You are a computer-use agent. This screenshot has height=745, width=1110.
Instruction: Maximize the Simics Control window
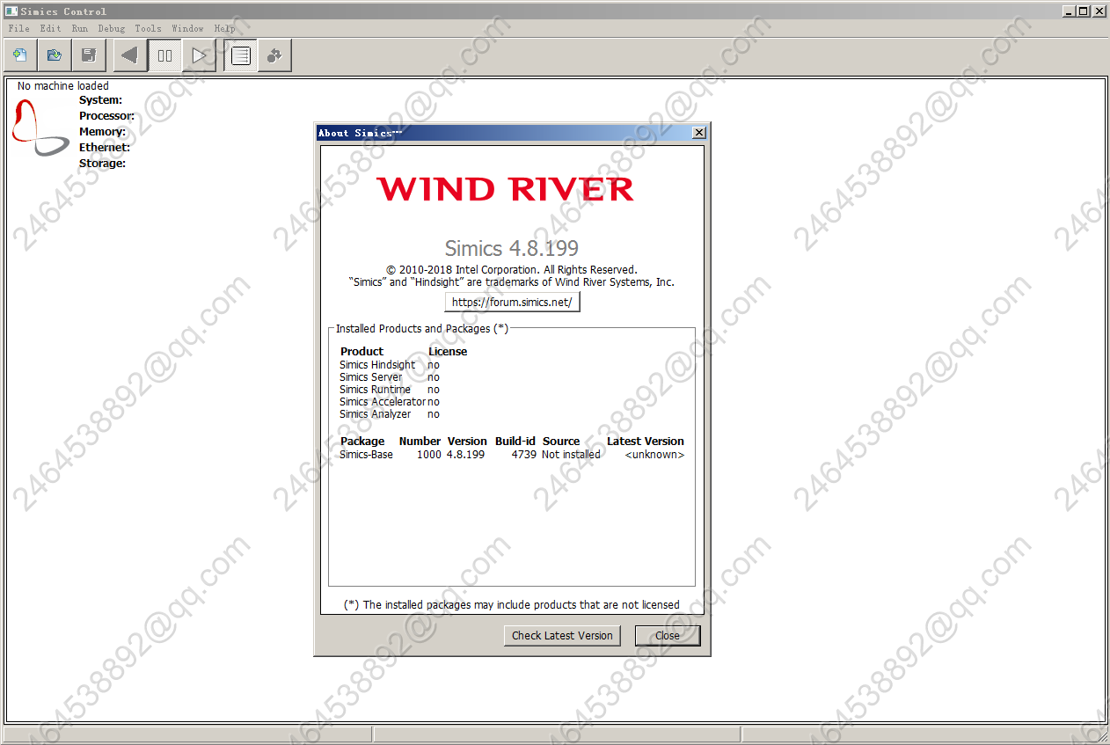(1083, 11)
